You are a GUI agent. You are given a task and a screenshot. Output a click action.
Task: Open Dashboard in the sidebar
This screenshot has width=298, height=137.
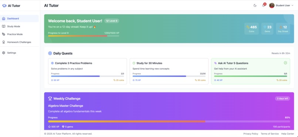19,18
